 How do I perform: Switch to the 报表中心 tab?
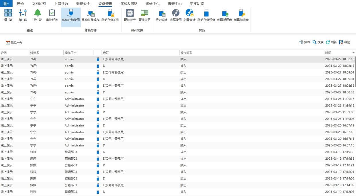coord(175,4)
